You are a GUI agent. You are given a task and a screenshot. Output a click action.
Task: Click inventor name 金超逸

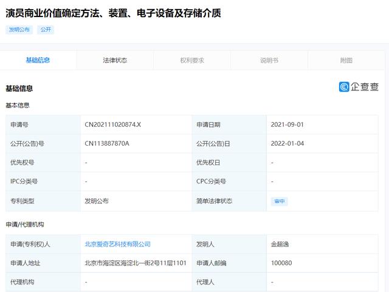[x=281, y=244]
